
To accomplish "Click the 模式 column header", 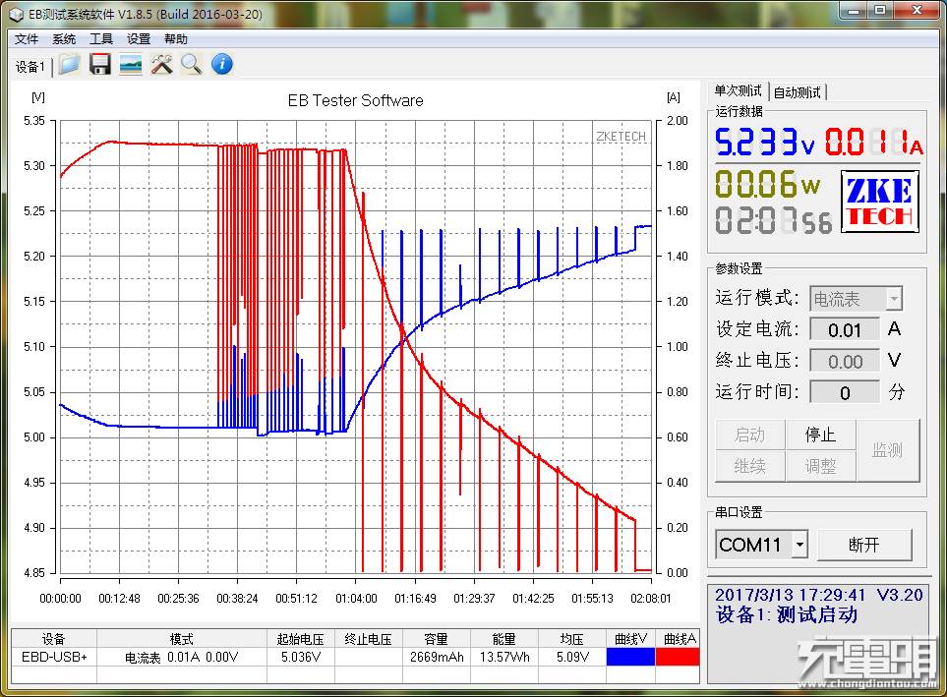I will coord(182,639).
